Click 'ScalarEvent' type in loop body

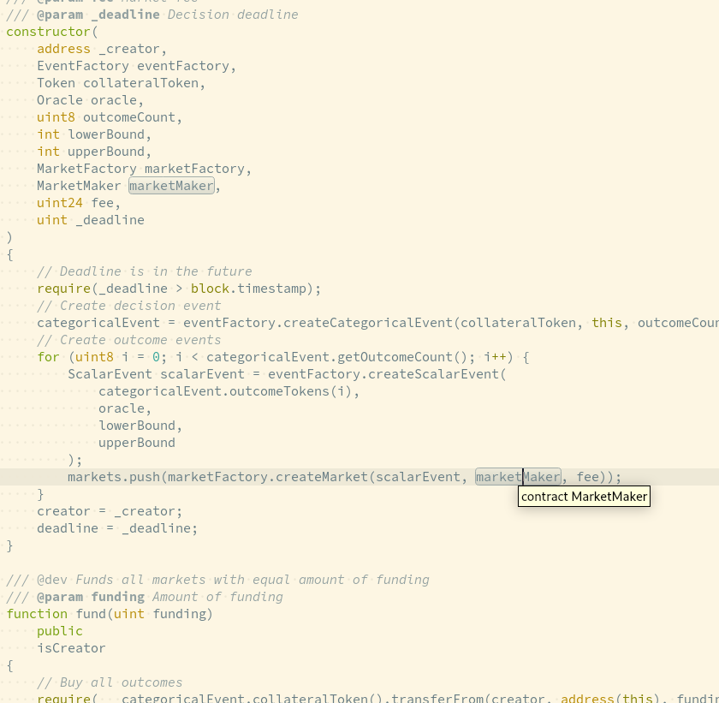pyautogui.click(x=110, y=374)
